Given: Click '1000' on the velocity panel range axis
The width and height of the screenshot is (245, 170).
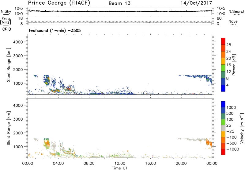Looking at the screenshot, I should 18,147.
